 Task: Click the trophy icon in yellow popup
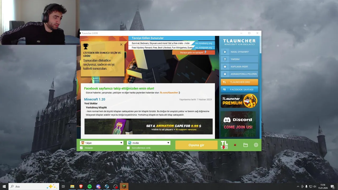tap(86, 46)
